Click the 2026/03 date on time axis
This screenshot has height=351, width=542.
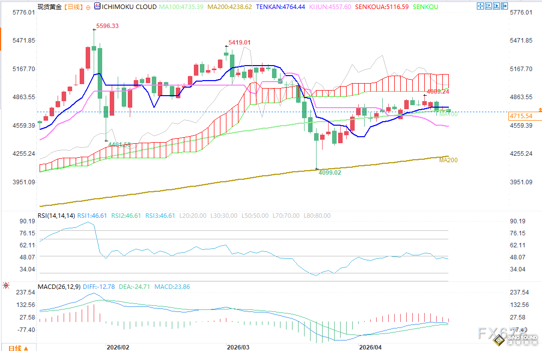coord(238,346)
